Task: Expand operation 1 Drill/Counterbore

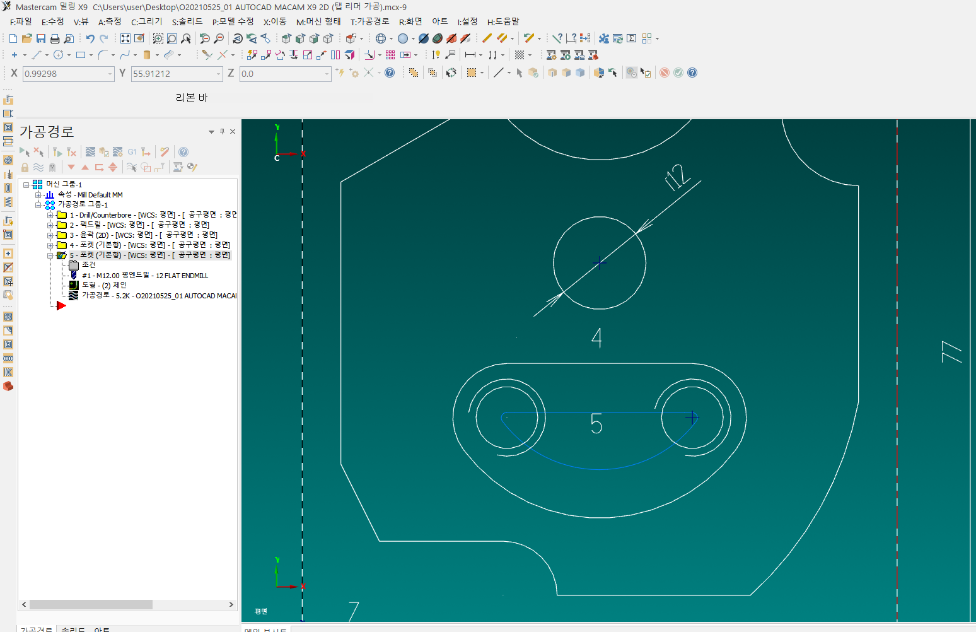Action: tap(50, 215)
